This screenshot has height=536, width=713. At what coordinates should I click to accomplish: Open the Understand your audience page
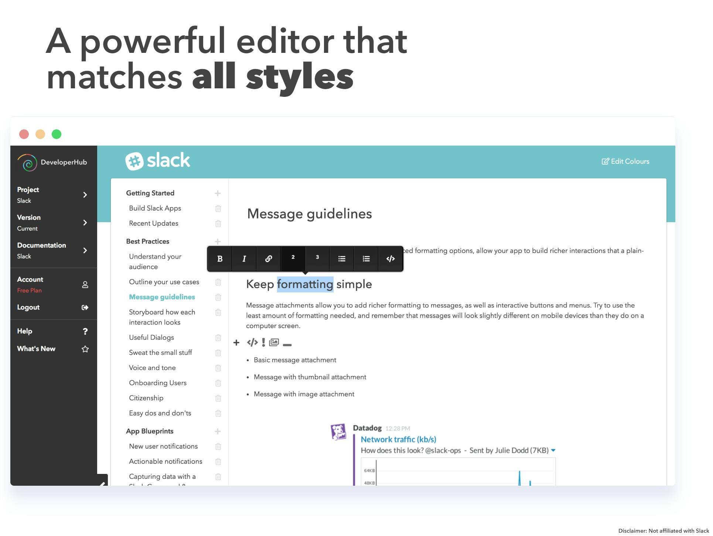coord(155,261)
